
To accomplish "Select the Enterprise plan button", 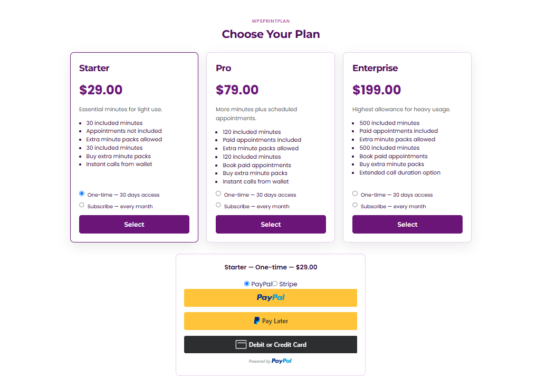I will click(407, 224).
